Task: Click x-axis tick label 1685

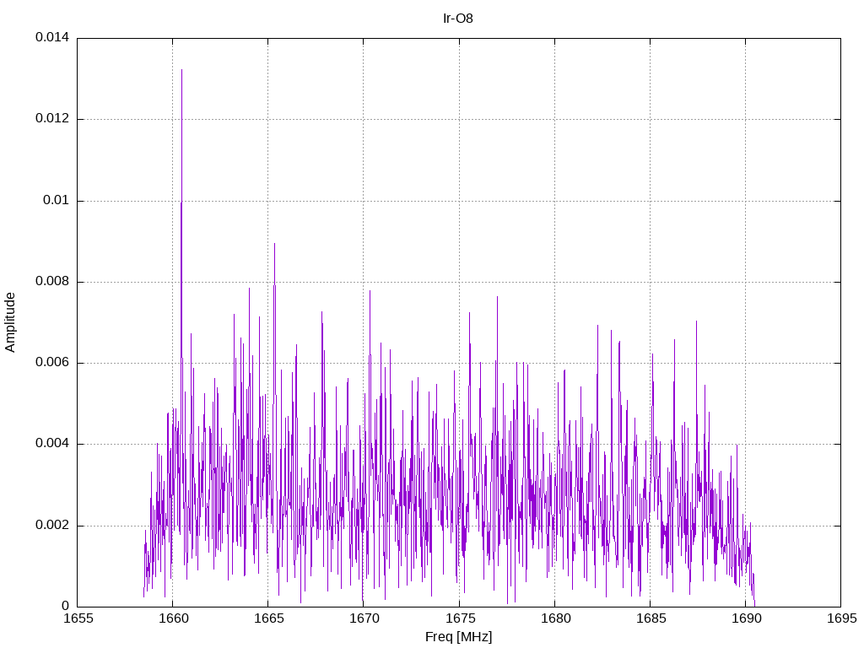Action: click(x=651, y=618)
